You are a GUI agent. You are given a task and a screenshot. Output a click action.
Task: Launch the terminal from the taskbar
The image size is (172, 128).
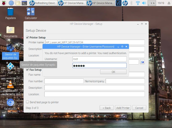click(x=24, y=3)
